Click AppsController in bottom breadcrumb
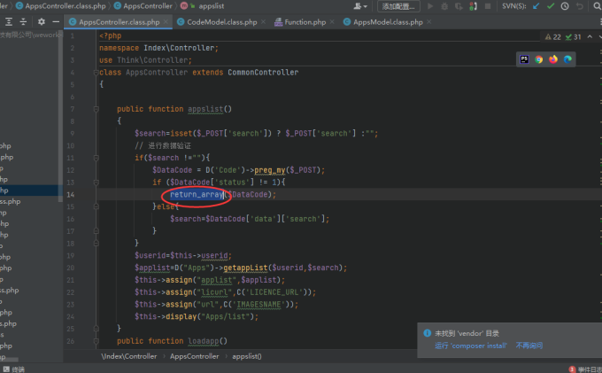Screen dimensions: 602x373 (194, 356)
